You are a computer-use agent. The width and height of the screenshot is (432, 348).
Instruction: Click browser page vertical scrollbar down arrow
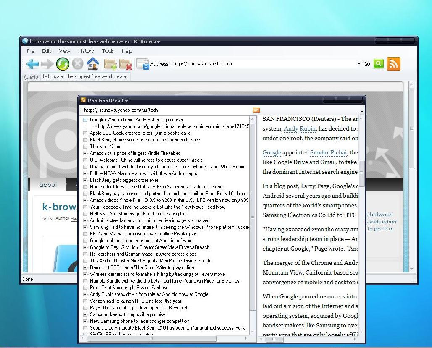[411, 269]
